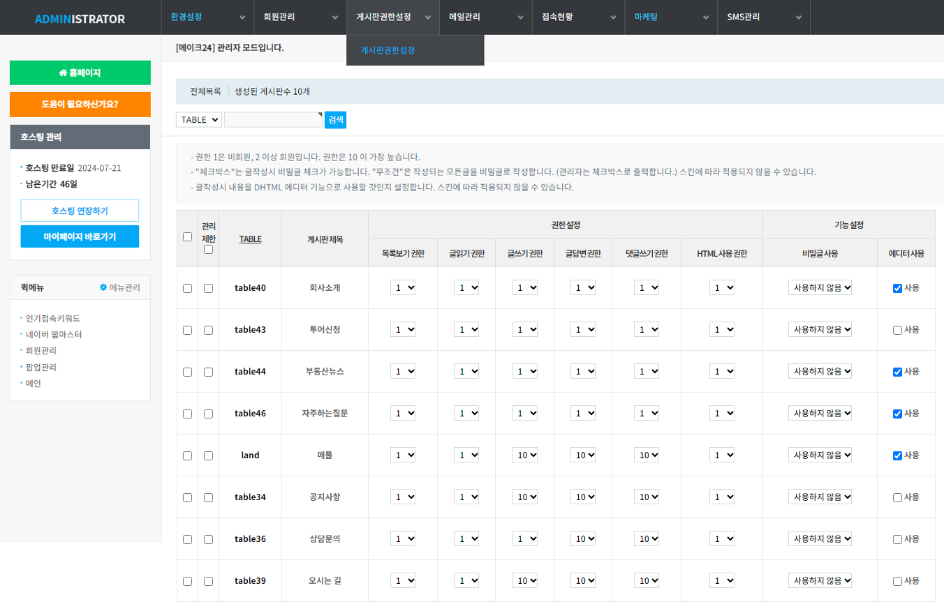Open the 회원관리 quick menu link
944x611 pixels.
[41, 350]
